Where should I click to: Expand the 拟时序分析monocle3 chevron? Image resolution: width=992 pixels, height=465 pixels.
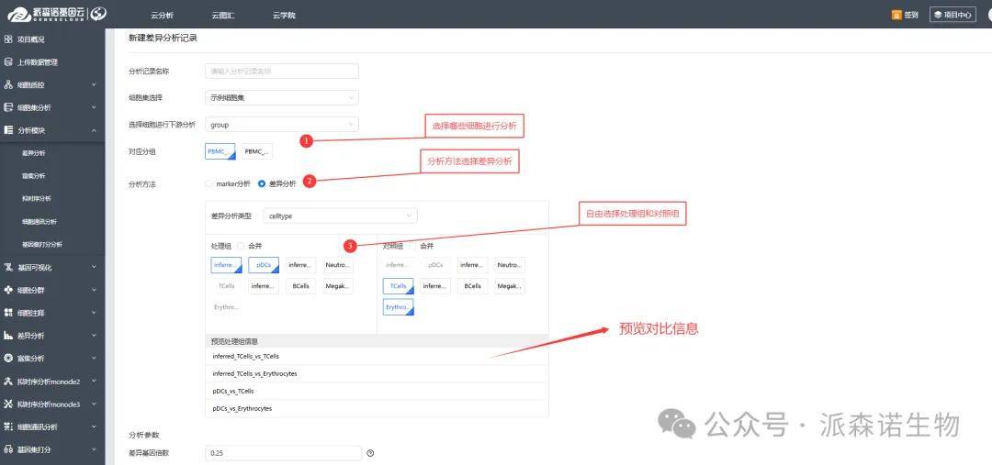(x=94, y=404)
